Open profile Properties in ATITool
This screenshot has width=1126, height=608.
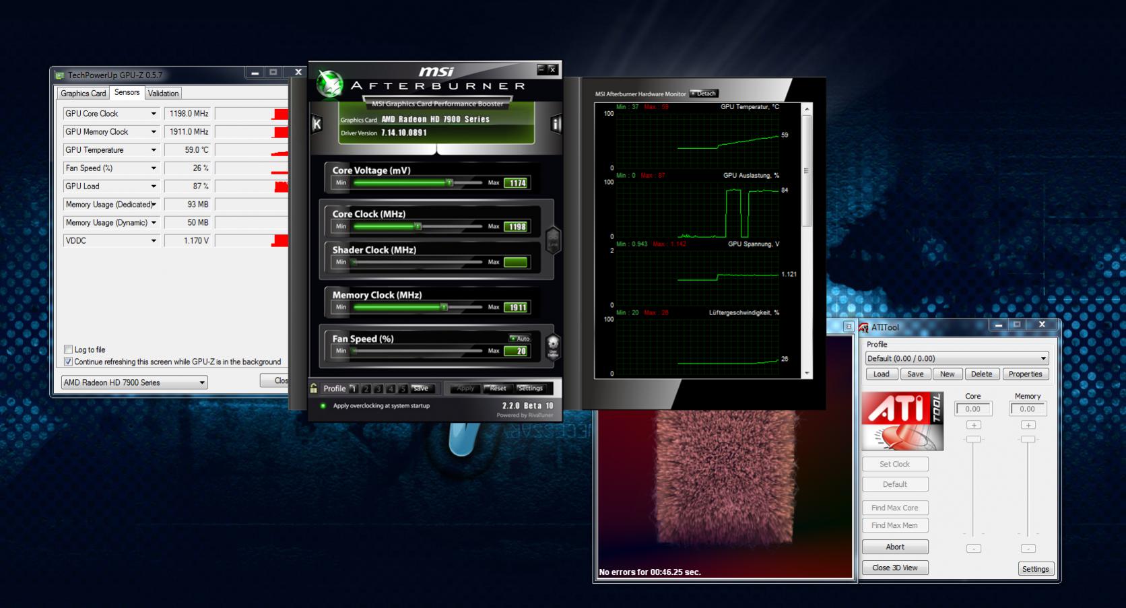click(x=1026, y=374)
